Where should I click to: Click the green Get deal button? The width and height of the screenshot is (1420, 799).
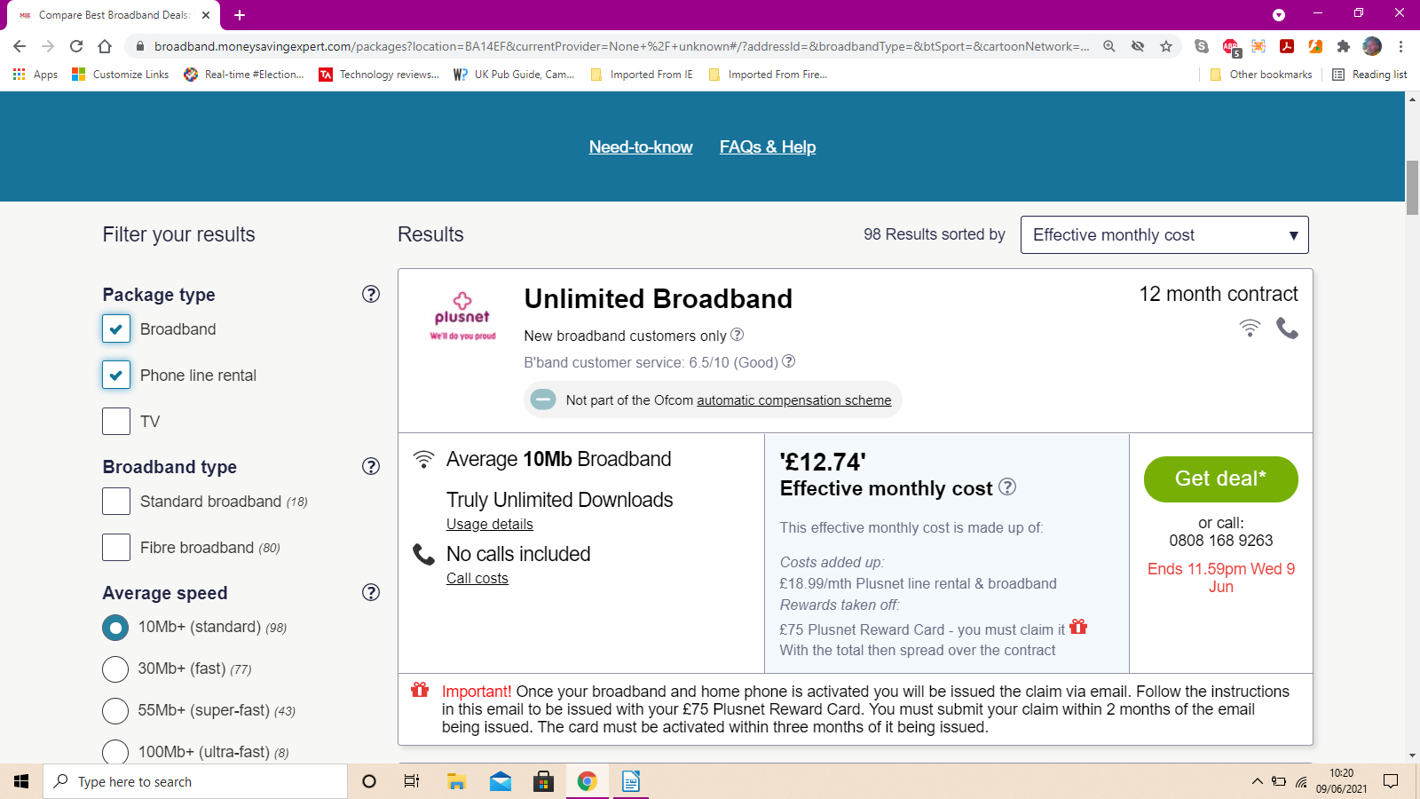(x=1221, y=479)
